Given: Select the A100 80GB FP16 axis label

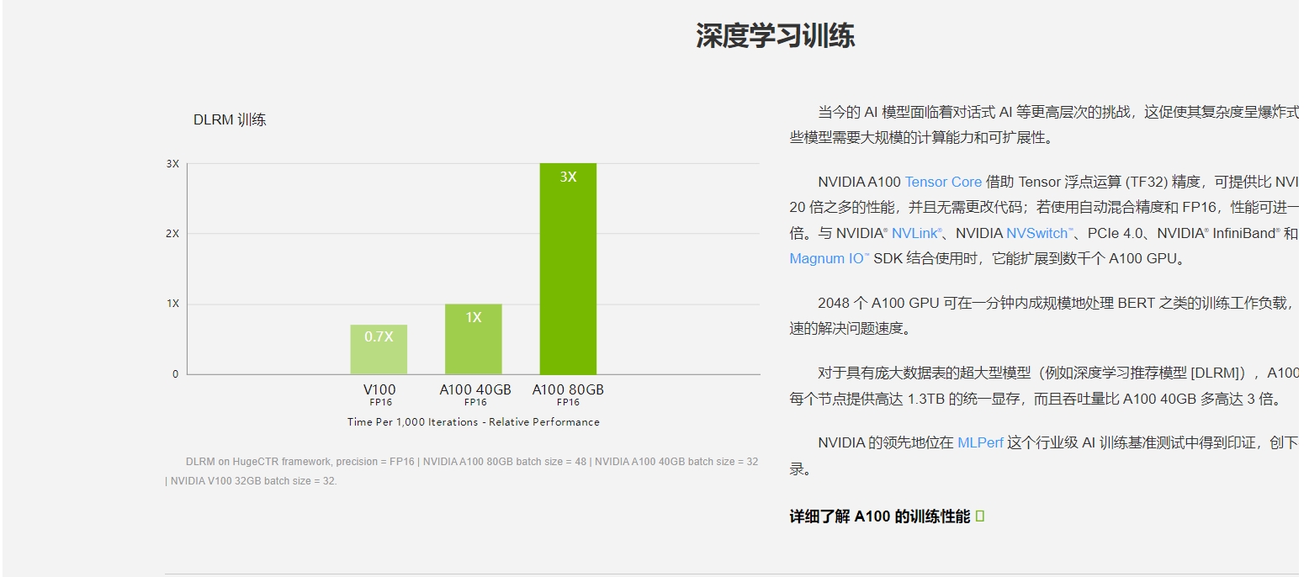Looking at the screenshot, I should point(567,395).
